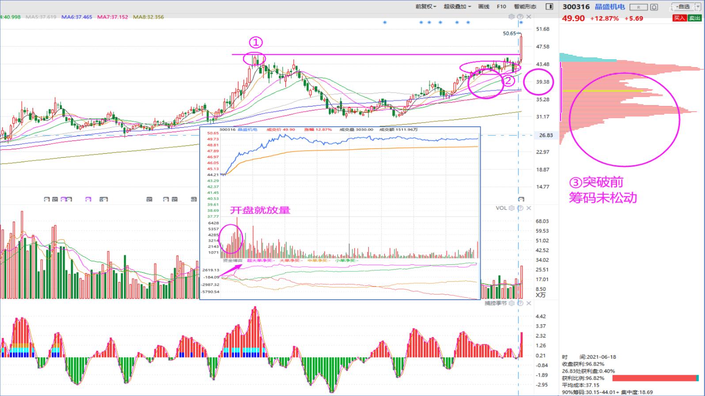
Task: Click the 大单净买 legend in intraday popup
Action: 291,260
